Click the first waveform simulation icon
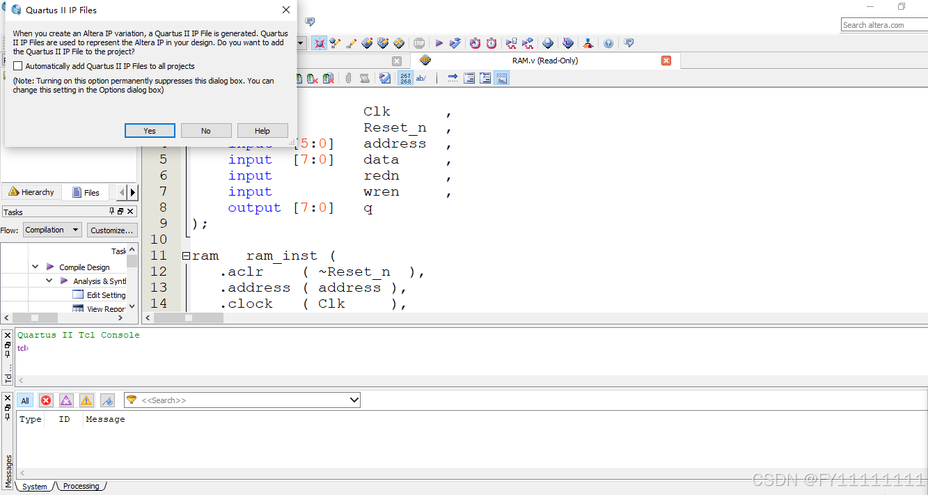 (x=512, y=43)
